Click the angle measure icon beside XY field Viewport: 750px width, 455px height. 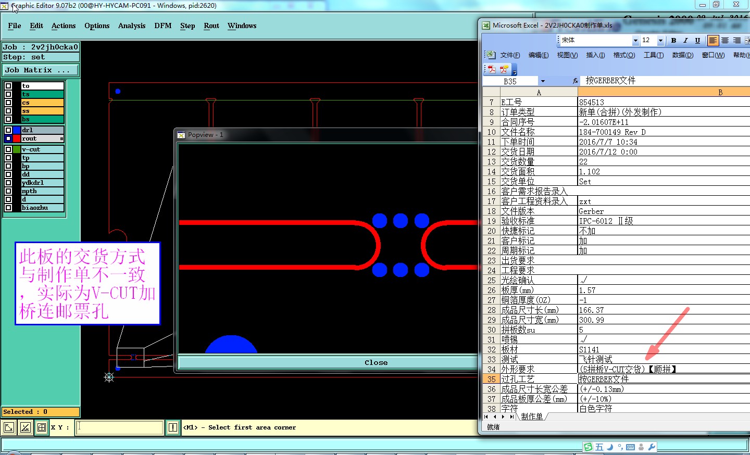(25, 428)
